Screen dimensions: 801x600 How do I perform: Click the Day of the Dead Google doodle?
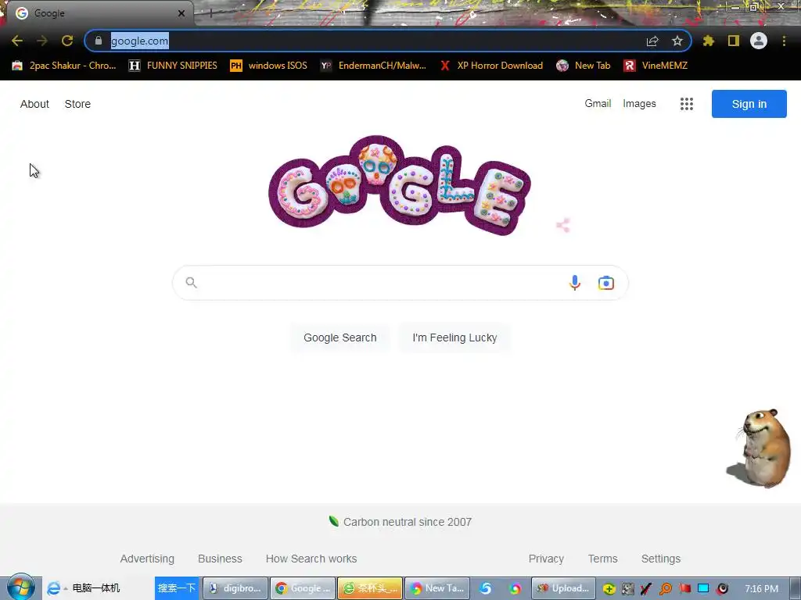tap(400, 186)
